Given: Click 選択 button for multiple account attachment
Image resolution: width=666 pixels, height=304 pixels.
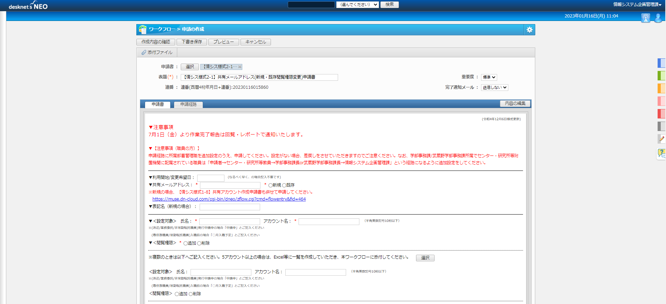Looking at the screenshot, I should 425,258.
